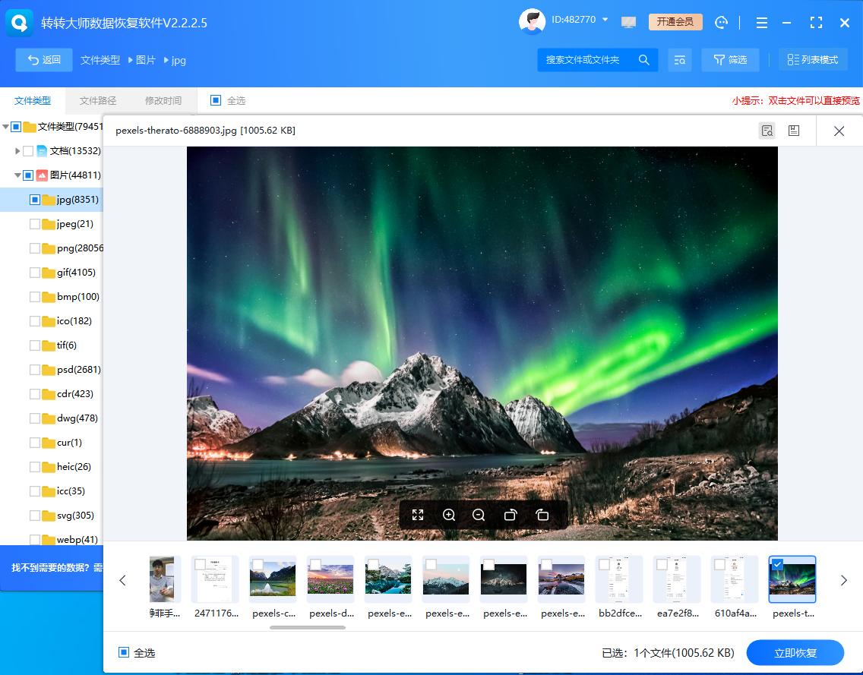
Task: Select the zoom in magnifier in preview toolbar
Action: pyautogui.click(x=449, y=515)
